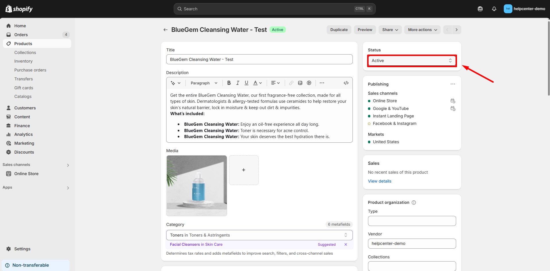Open Orders in the sidebar
Screen dimensions: 550x271
point(21,35)
